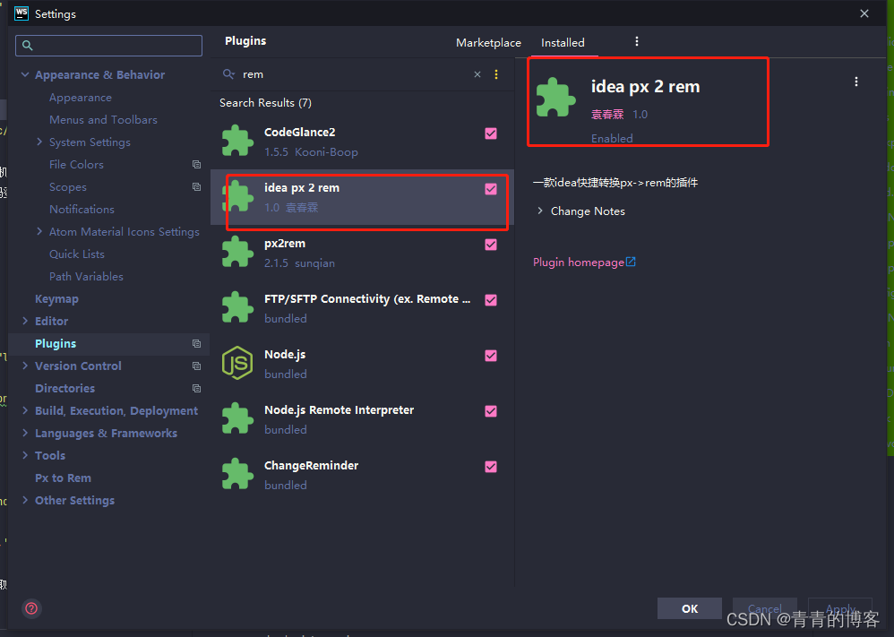
Task: Uncheck the FTP/SFTP Connectivity plugin checkbox
Action: click(491, 300)
